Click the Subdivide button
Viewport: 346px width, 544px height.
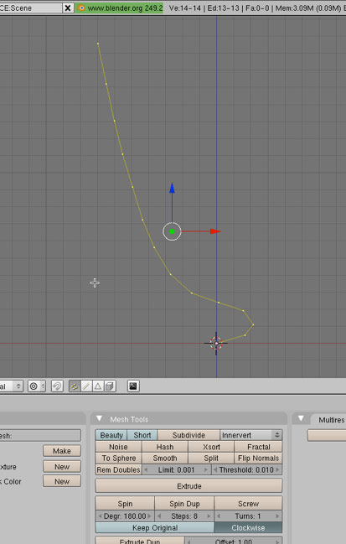(188, 435)
